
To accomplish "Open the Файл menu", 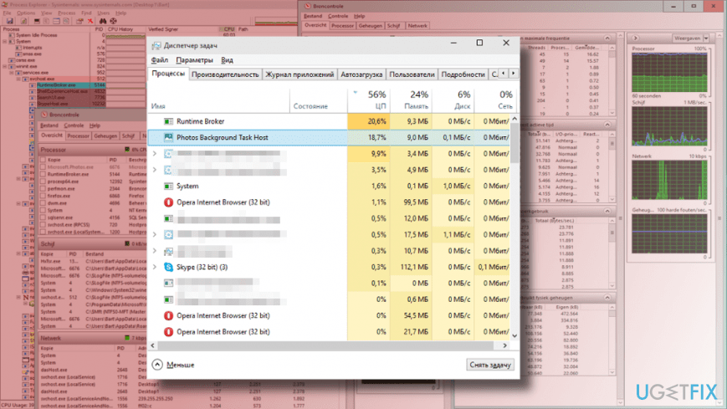I will point(160,60).
